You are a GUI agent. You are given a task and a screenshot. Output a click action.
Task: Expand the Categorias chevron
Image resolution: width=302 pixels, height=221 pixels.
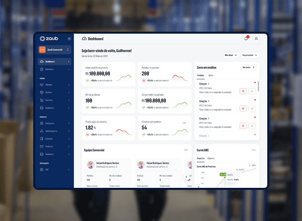(69, 123)
